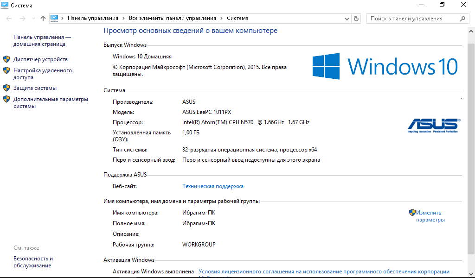Viewport: 475px width, 278px height.
Task: Click shield icon next to 'Дополнительные параметры системы'
Action: click(x=6, y=99)
